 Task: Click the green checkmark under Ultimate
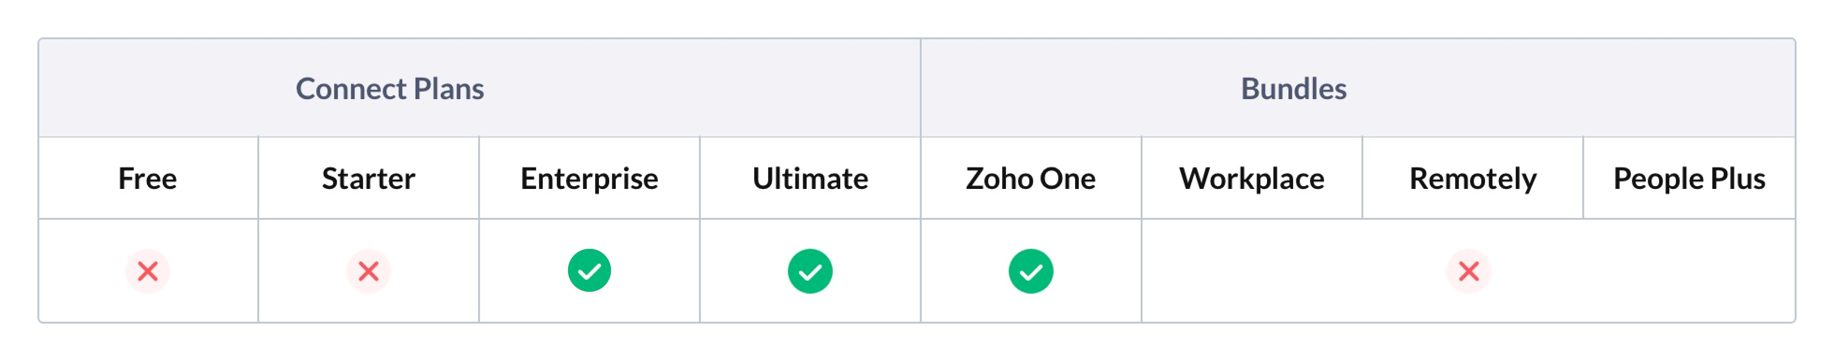click(809, 271)
